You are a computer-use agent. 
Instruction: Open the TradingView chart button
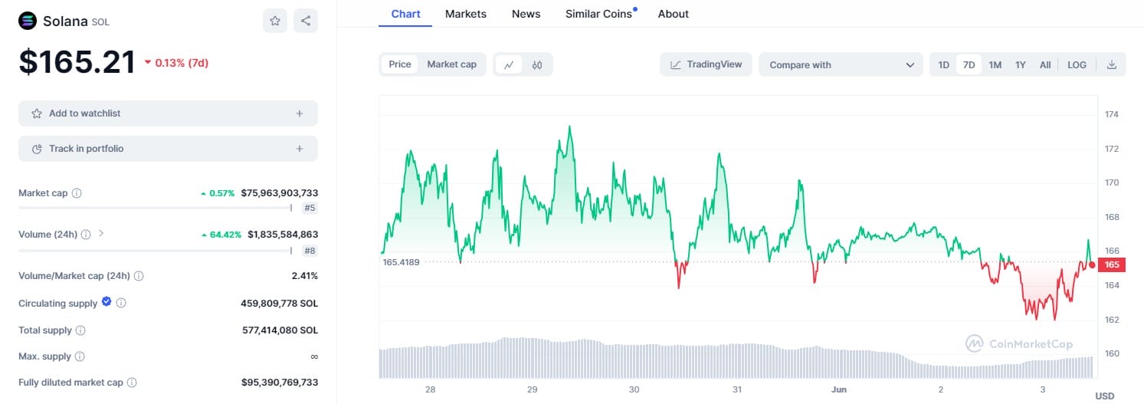click(706, 64)
